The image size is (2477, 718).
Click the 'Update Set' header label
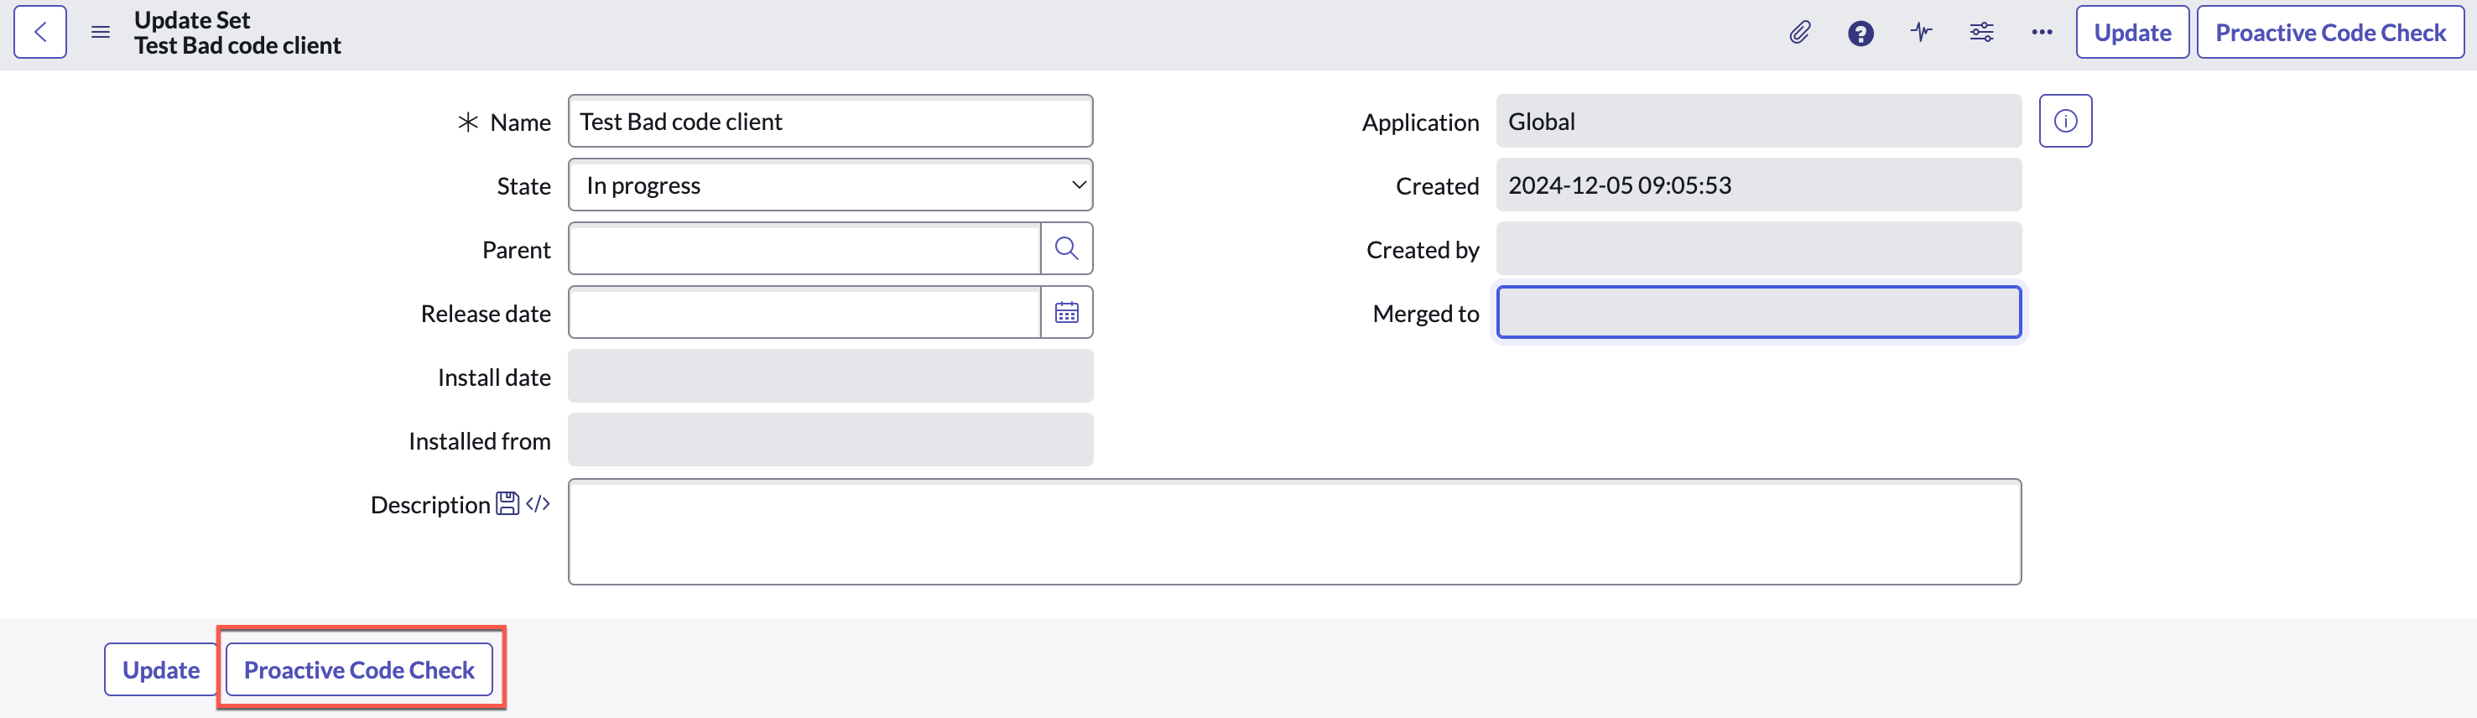(192, 20)
